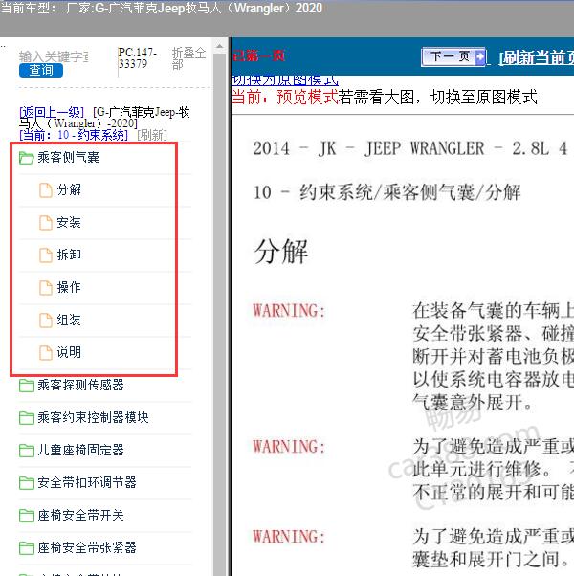Click 当前: 10 - 约束系统 link
The height and width of the screenshot is (576, 574).
[x=74, y=135]
